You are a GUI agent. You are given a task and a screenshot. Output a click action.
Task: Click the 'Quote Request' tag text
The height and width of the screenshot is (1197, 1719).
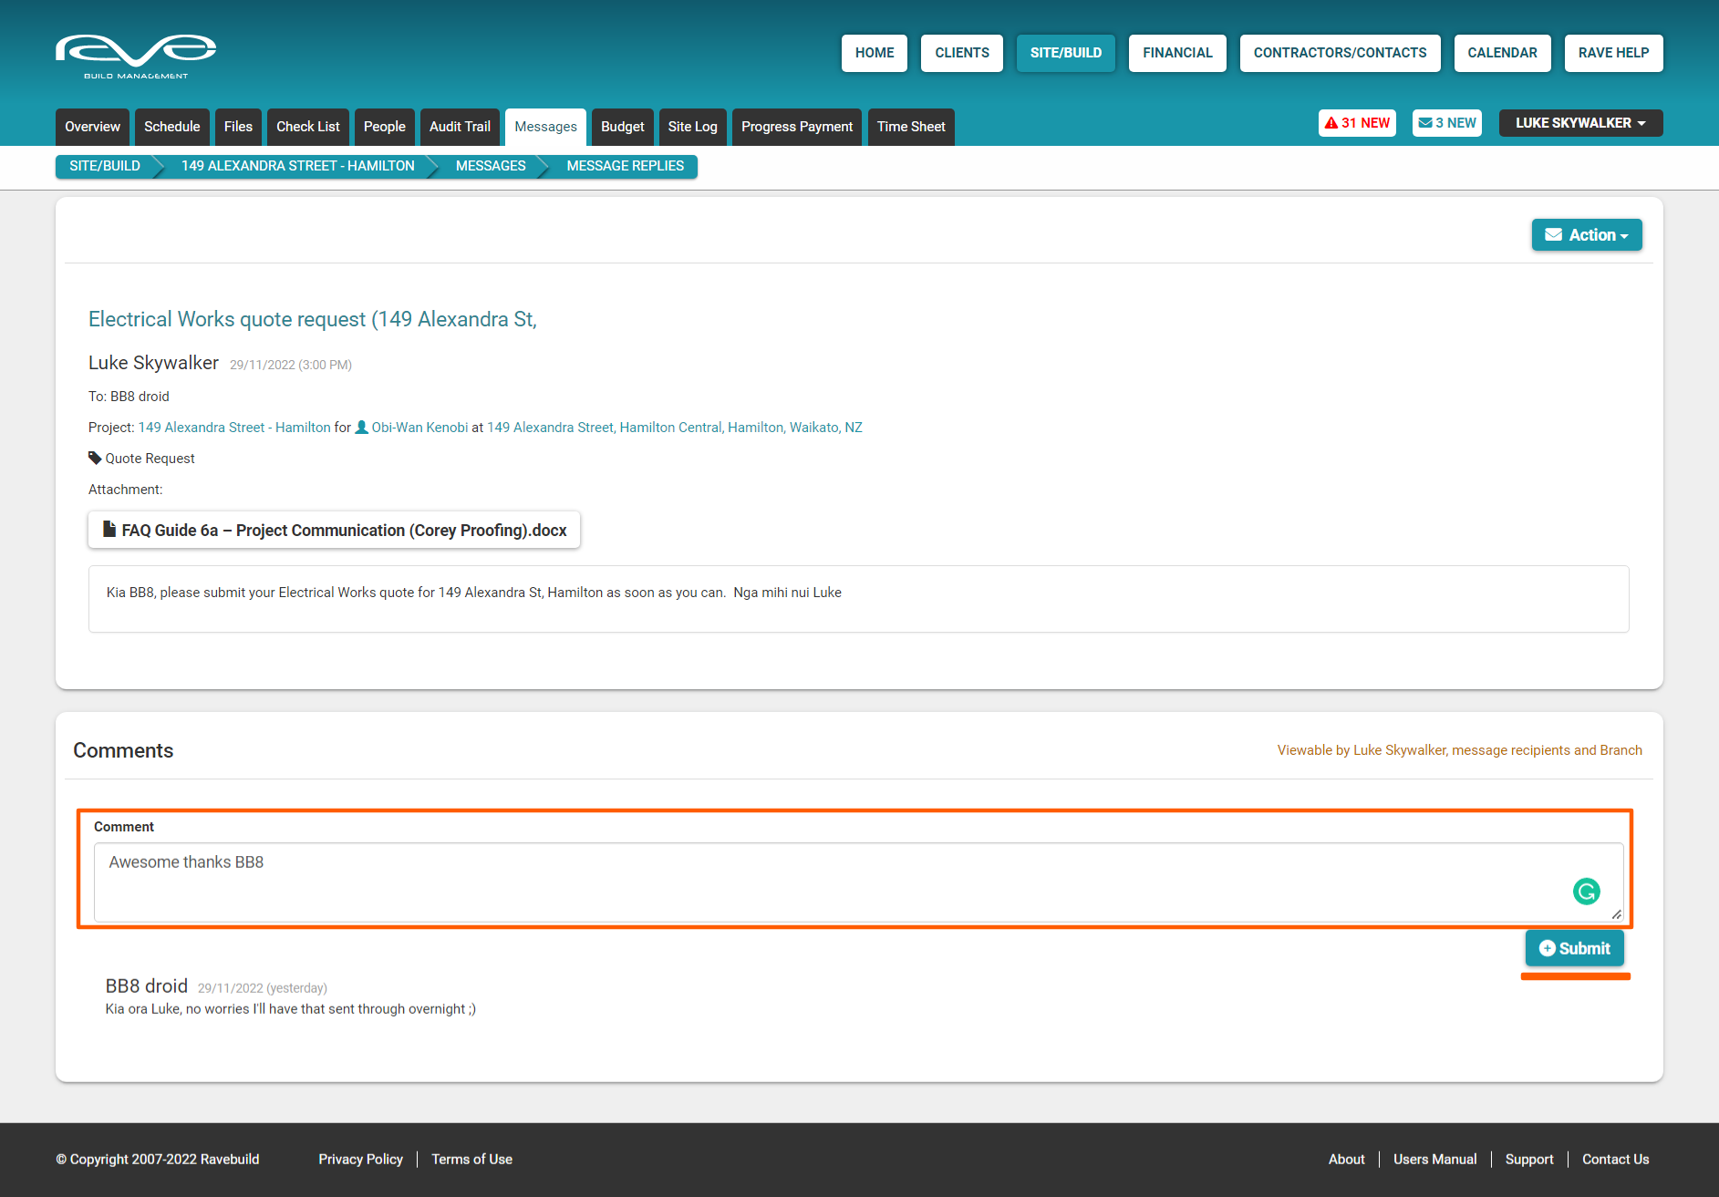point(150,458)
